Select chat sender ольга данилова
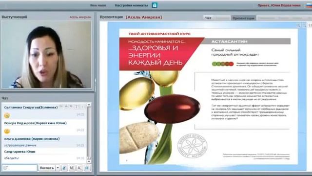The image size is (312, 176). pyautogui.click(x=32, y=139)
